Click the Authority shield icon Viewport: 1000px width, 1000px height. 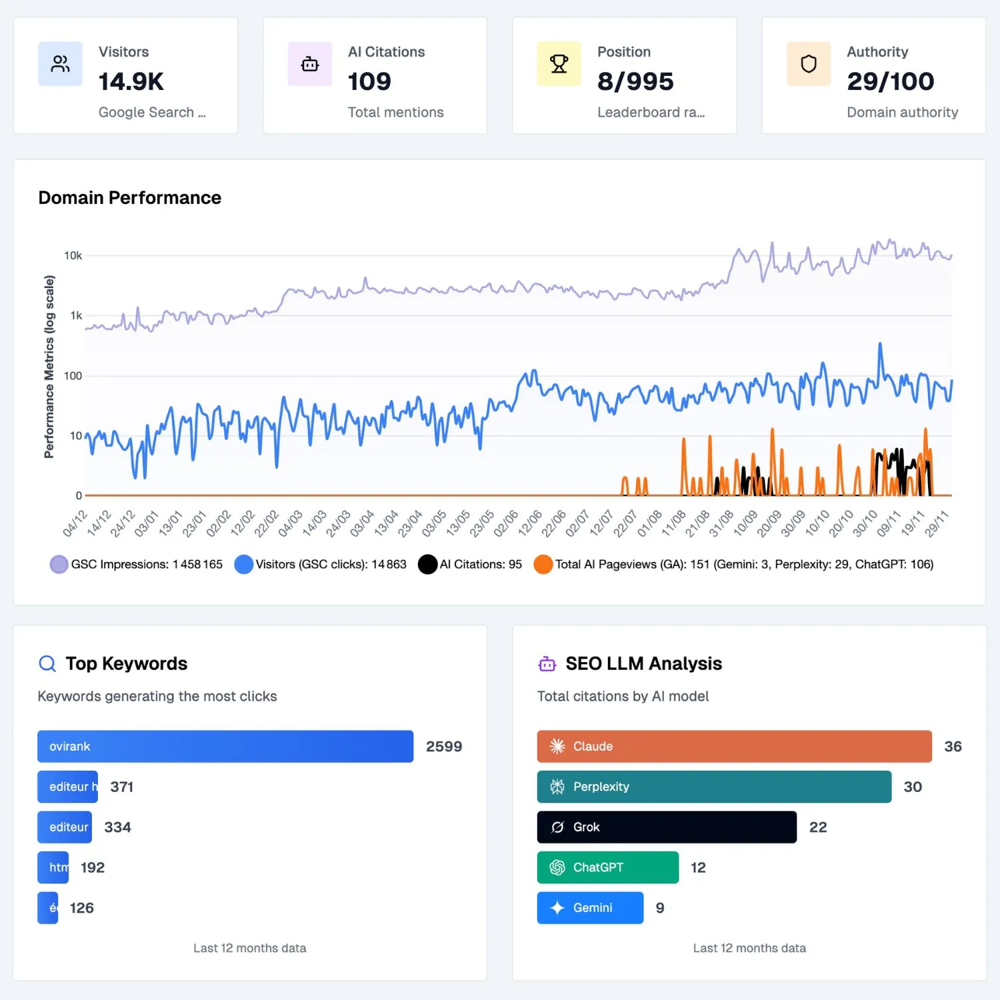tap(808, 63)
